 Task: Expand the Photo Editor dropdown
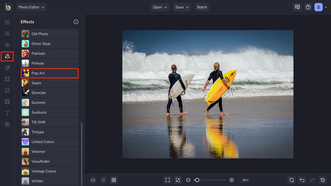[31, 7]
